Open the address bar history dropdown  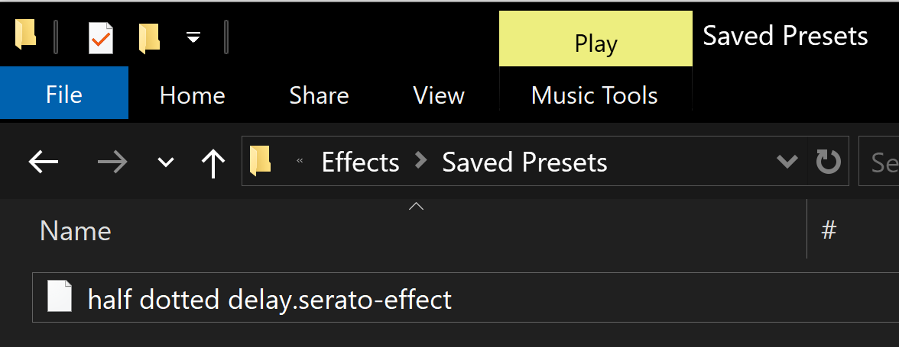point(787,162)
